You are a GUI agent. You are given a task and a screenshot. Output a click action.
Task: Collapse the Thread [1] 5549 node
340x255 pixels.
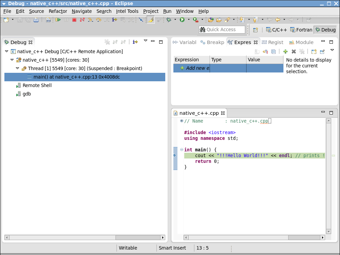(x=18, y=68)
